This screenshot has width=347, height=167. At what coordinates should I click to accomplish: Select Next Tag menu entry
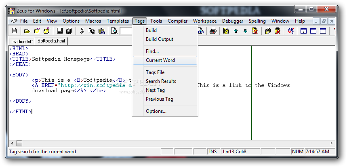165,90
